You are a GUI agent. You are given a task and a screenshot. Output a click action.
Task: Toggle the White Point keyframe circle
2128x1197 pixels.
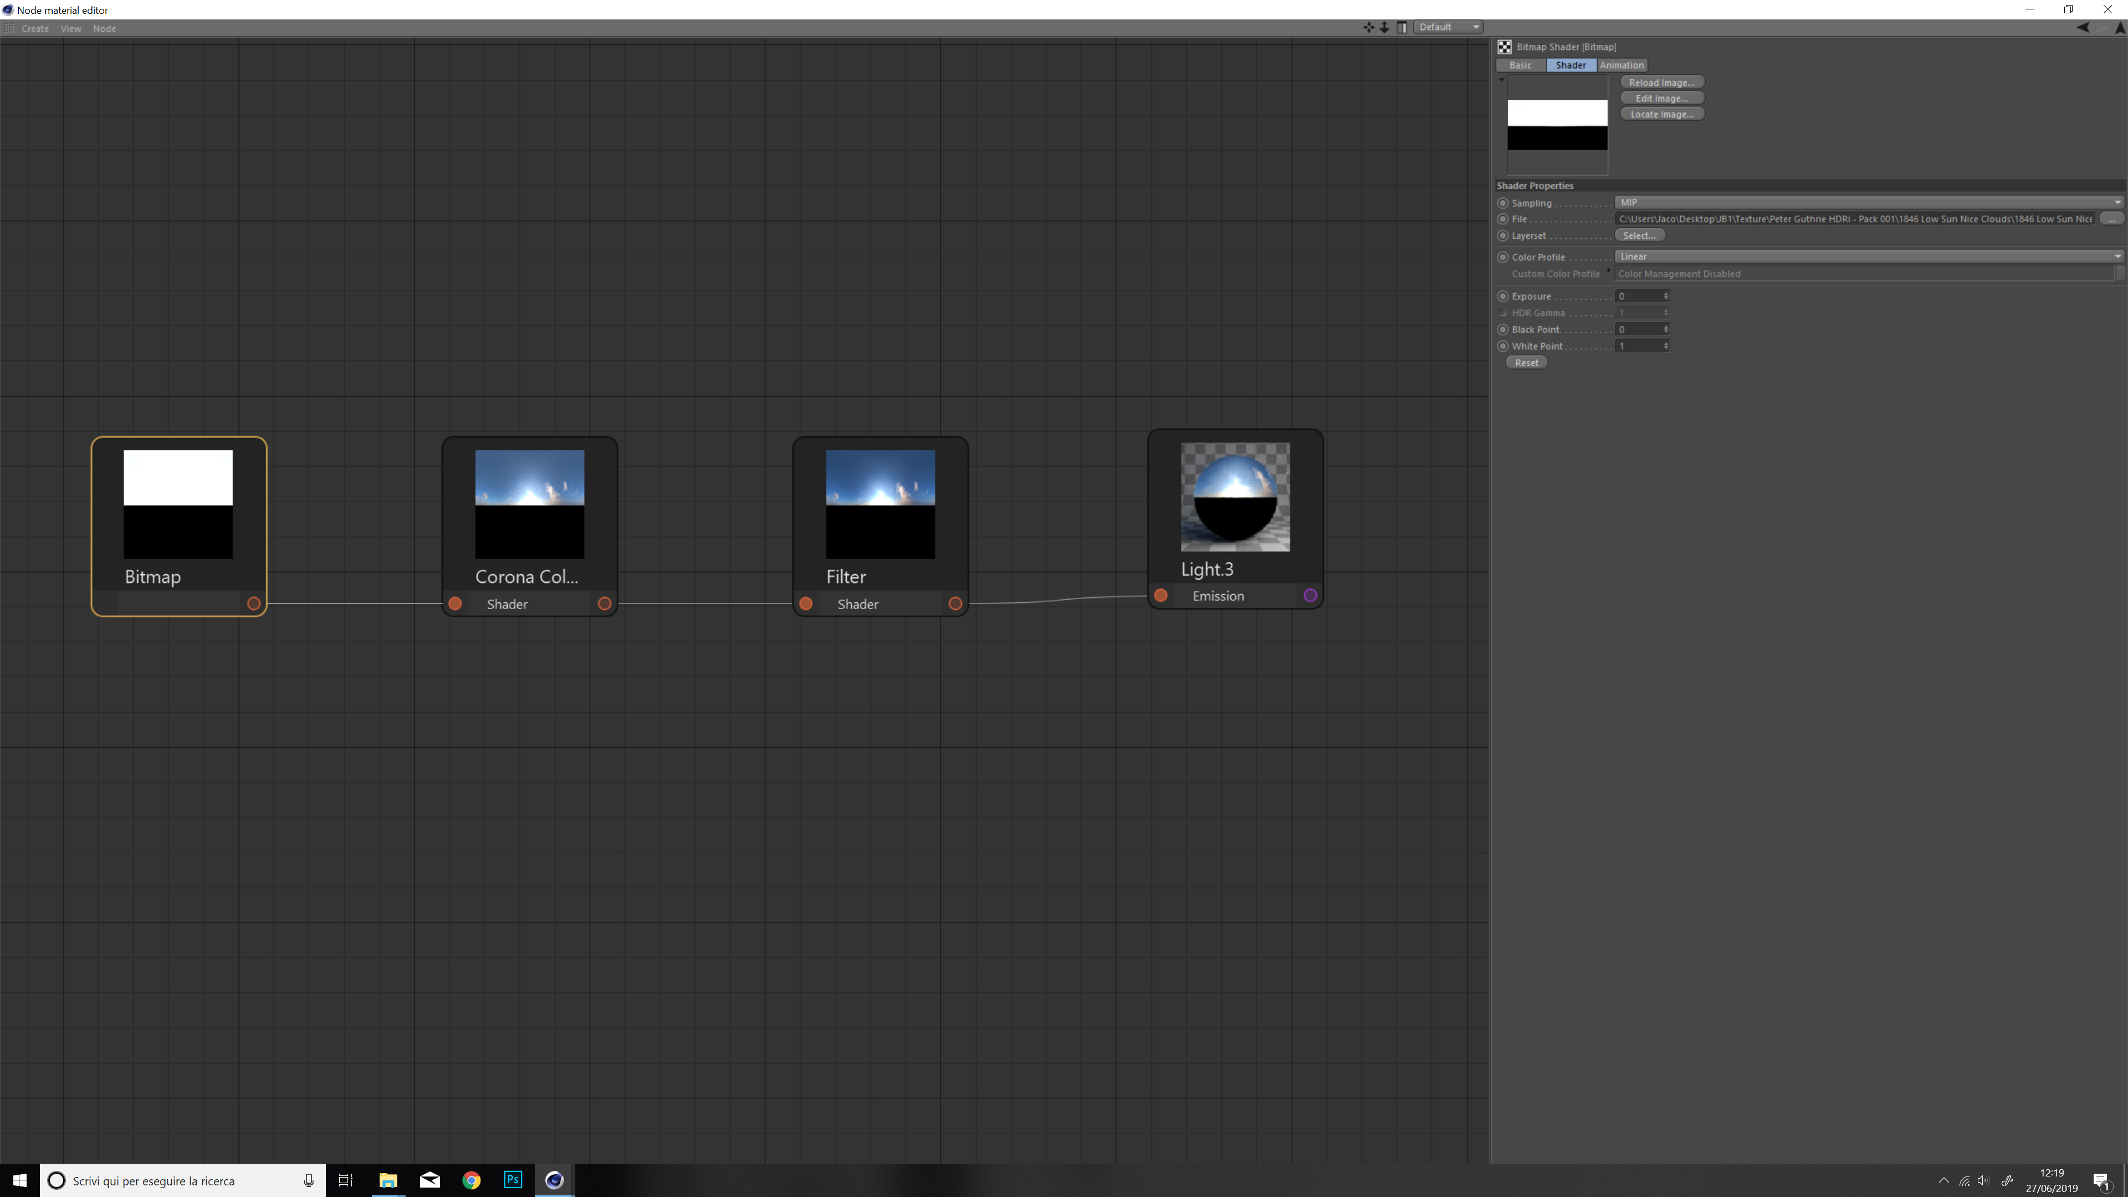tap(1503, 346)
